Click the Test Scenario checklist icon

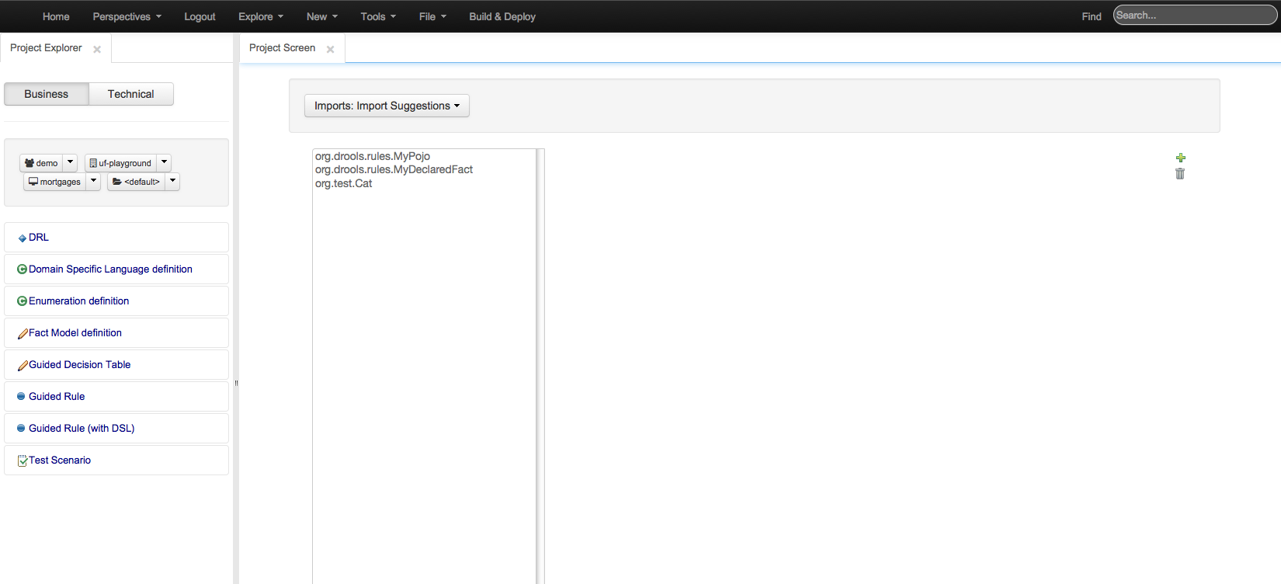(x=23, y=461)
